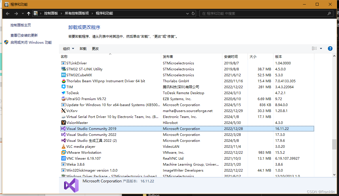Open Help via the blue question mark icon

click(x=330, y=49)
